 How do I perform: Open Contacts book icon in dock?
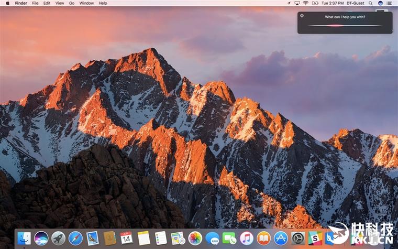coord(109,239)
